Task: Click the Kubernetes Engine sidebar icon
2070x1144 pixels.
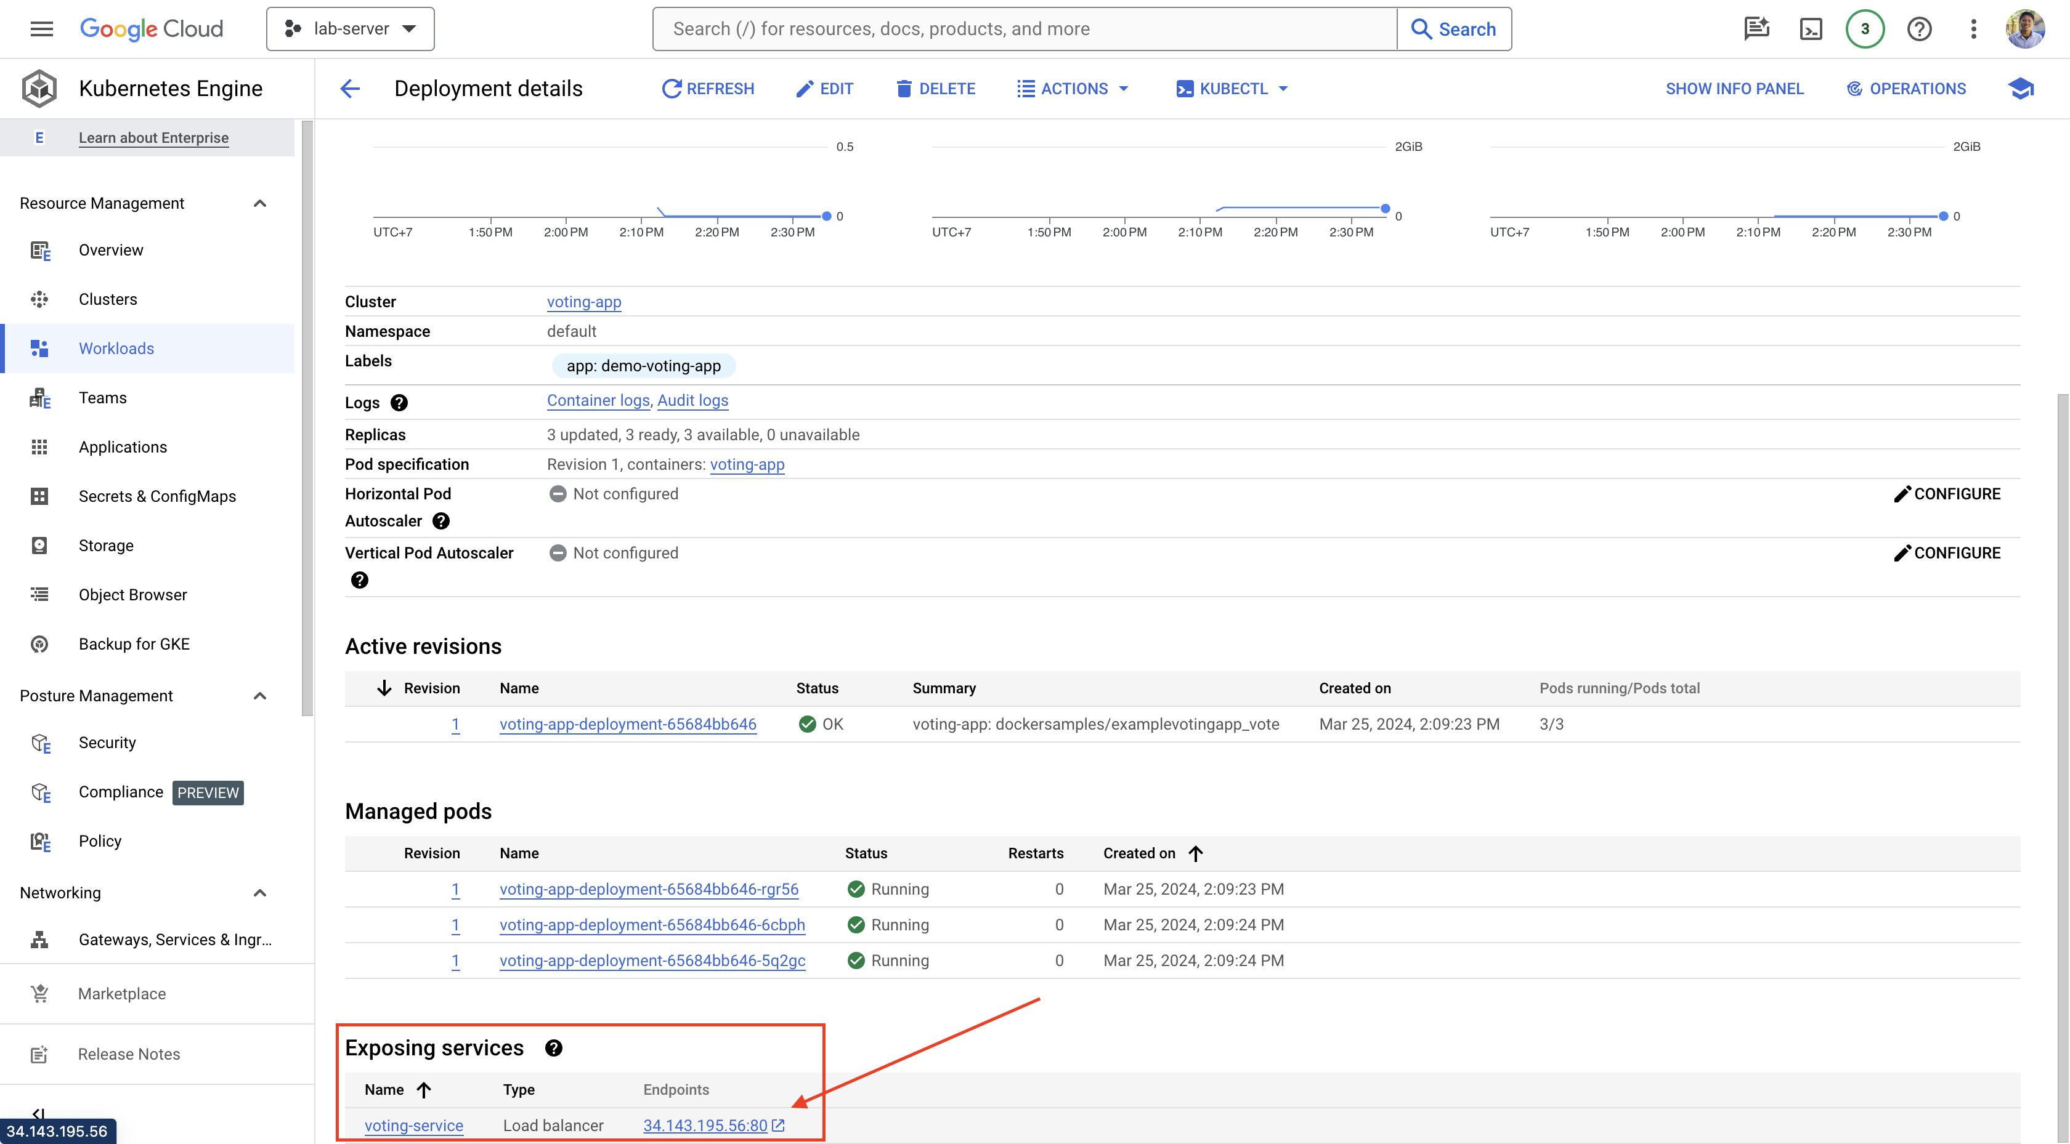Action: [39, 87]
